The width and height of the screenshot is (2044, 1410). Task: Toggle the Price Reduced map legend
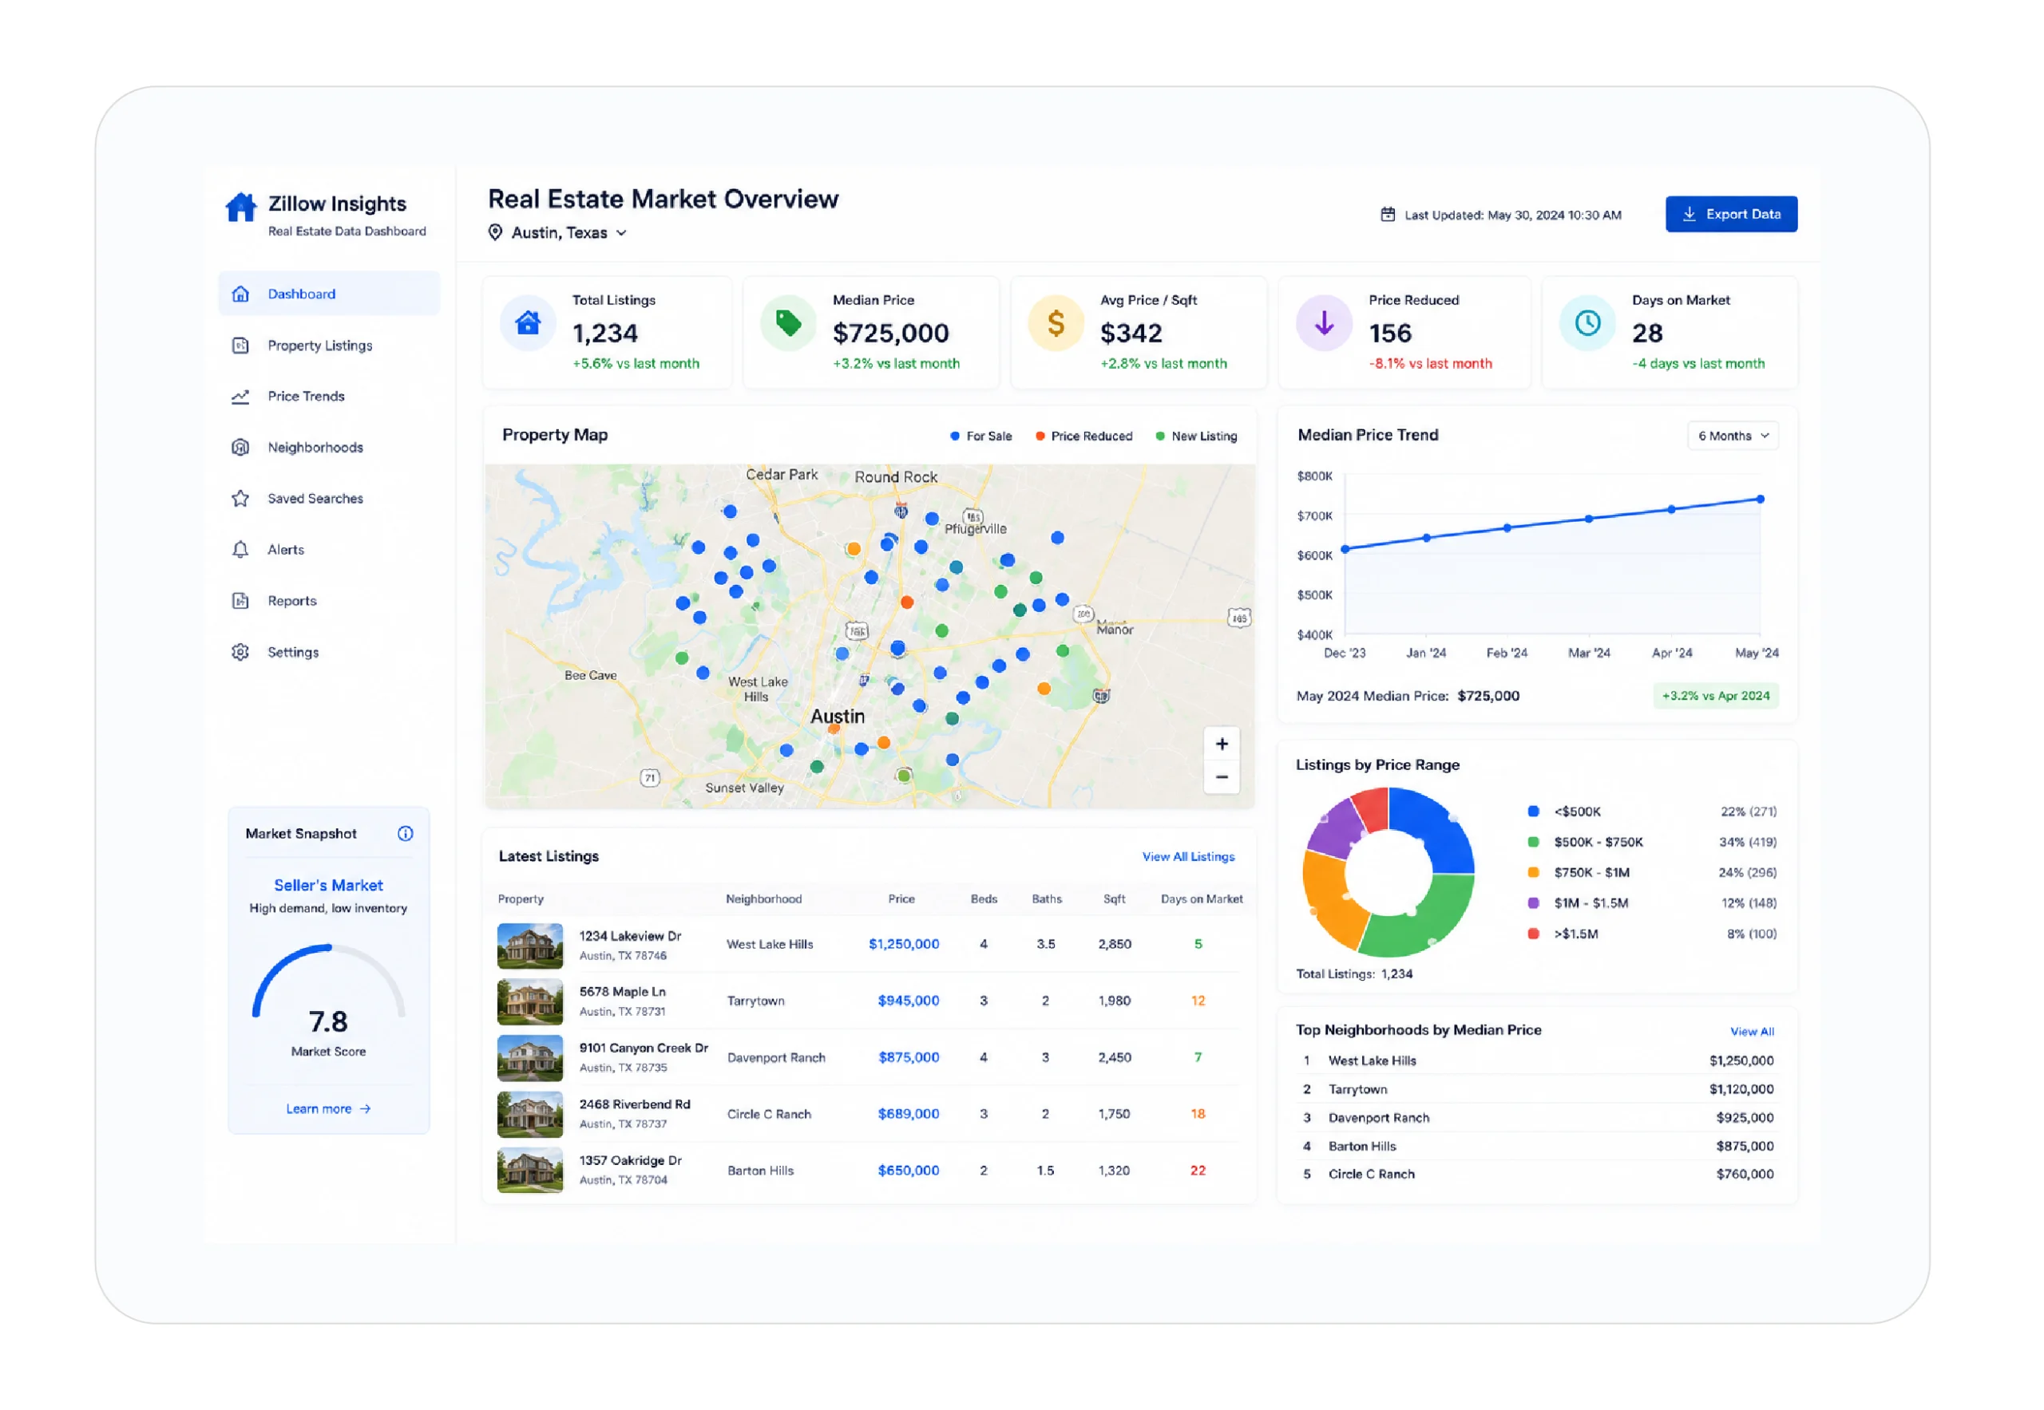[1085, 436]
